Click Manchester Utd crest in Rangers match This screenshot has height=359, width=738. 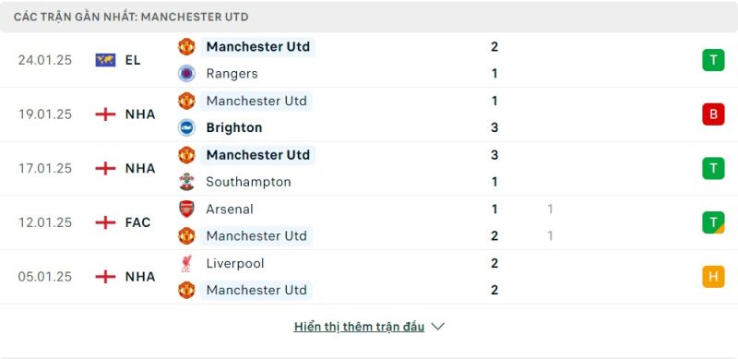click(187, 47)
